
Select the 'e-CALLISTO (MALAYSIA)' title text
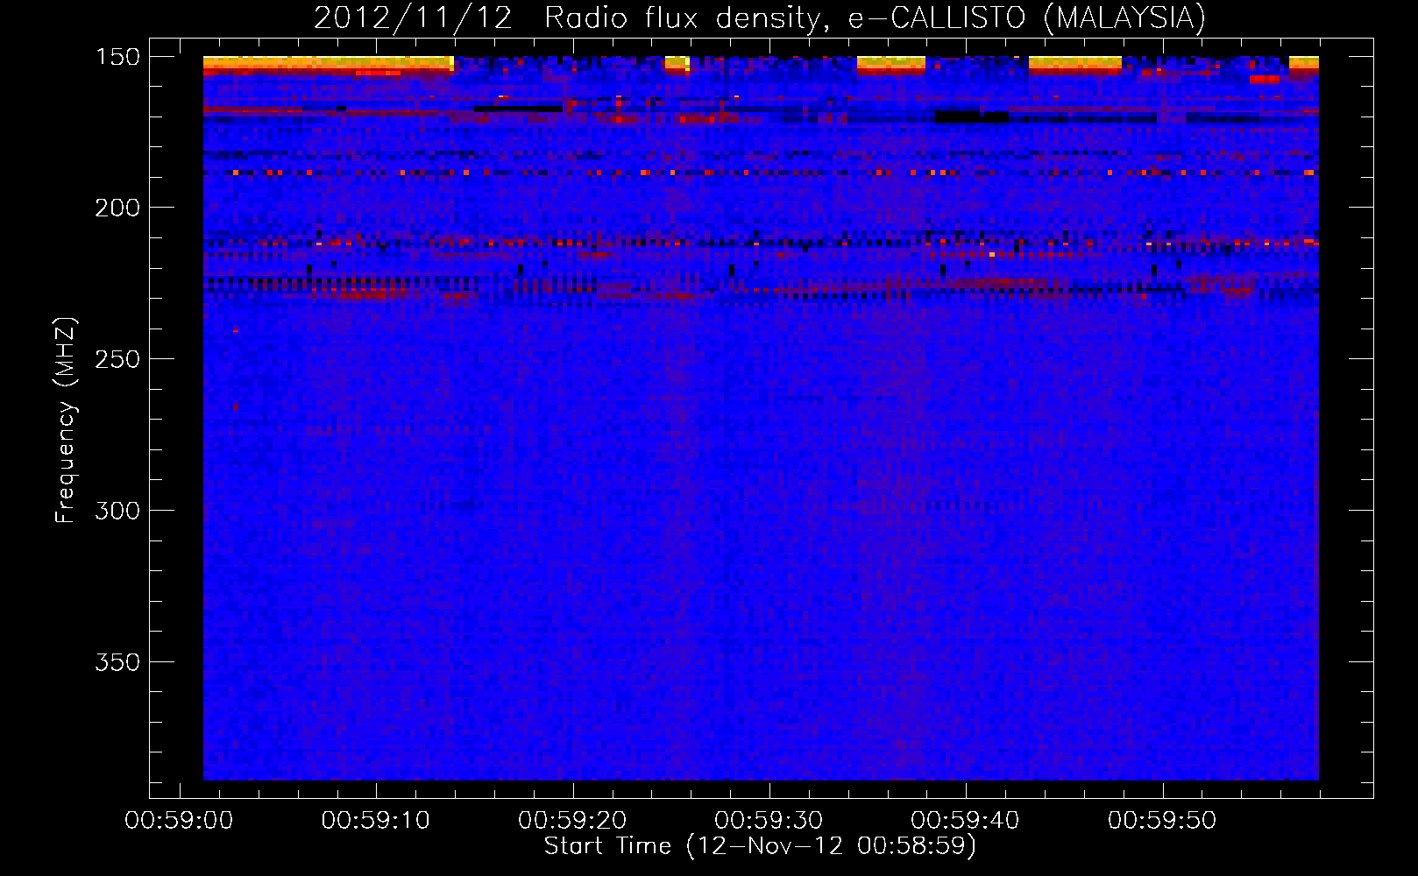(x=1027, y=18)
